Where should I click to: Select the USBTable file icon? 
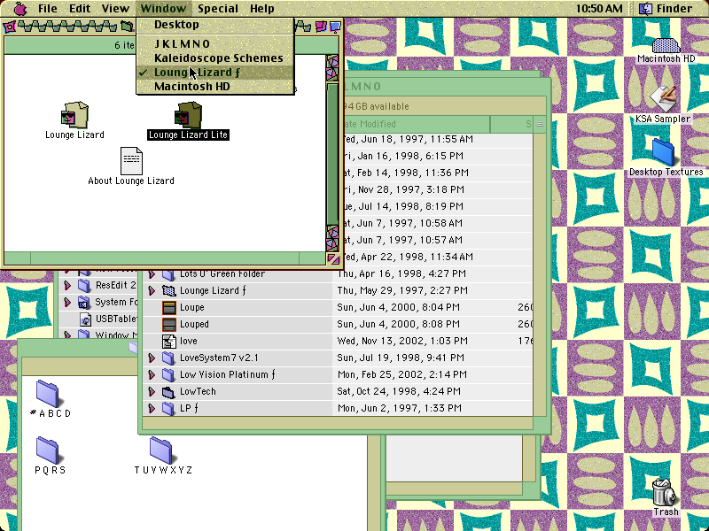85,319
